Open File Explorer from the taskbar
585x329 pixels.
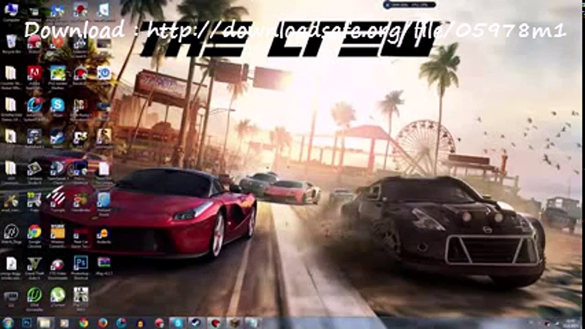(x=45, y=323)
